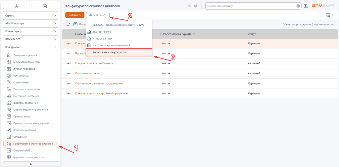The width and height of the screenshot is (339, 167).
Task: Open Библиотека процессов in sidebar
Action: point(26,62)
